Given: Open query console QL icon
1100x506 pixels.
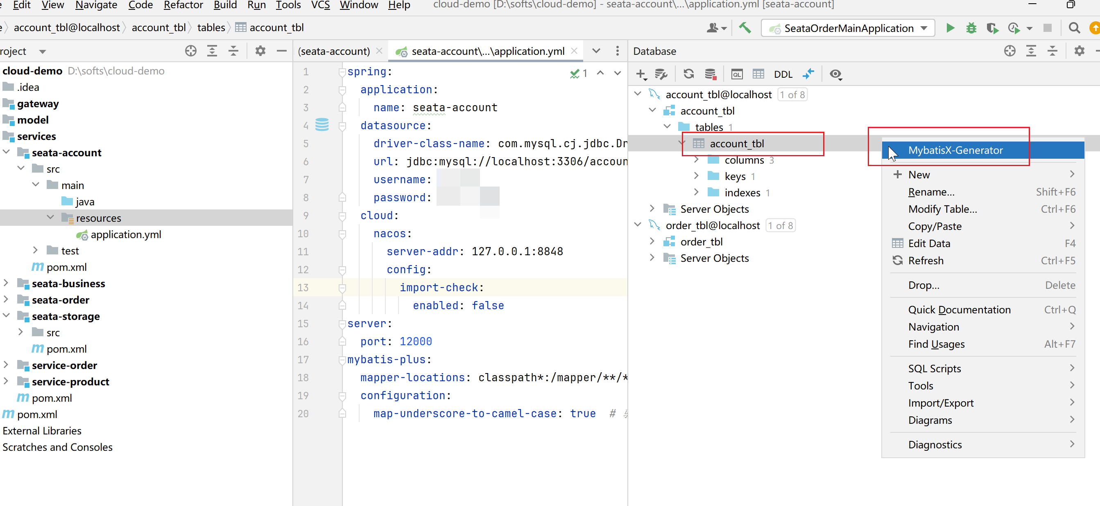Looking at the screenshot, I should point(737,74).
